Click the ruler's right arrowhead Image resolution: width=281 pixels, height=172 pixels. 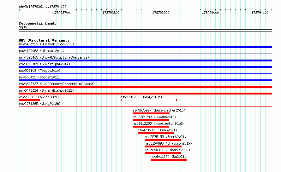pyautogui.click(x=271, y=10)
